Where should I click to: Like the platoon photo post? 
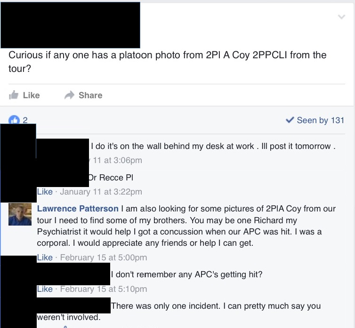coord(24,95)
